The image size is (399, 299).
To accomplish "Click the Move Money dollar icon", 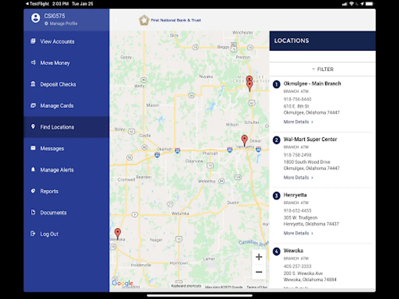I will click(33, 62).
